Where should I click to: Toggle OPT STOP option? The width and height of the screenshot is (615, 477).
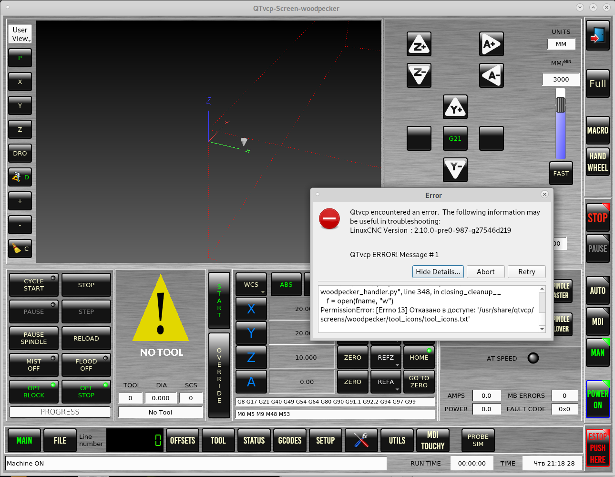tap(86, 392)
